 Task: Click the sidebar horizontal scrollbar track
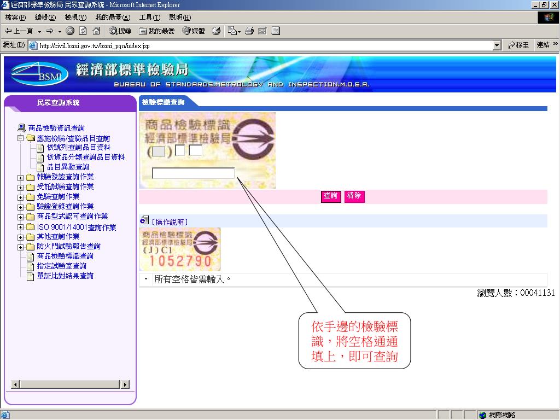(70, 384)
